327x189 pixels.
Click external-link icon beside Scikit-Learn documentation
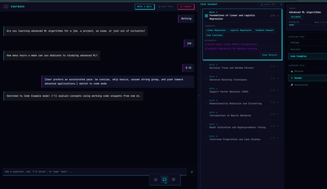(206, 44)
